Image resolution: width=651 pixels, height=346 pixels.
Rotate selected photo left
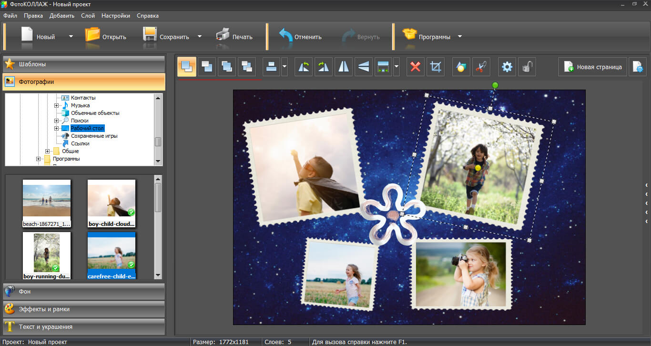click(x=304, y=67)
